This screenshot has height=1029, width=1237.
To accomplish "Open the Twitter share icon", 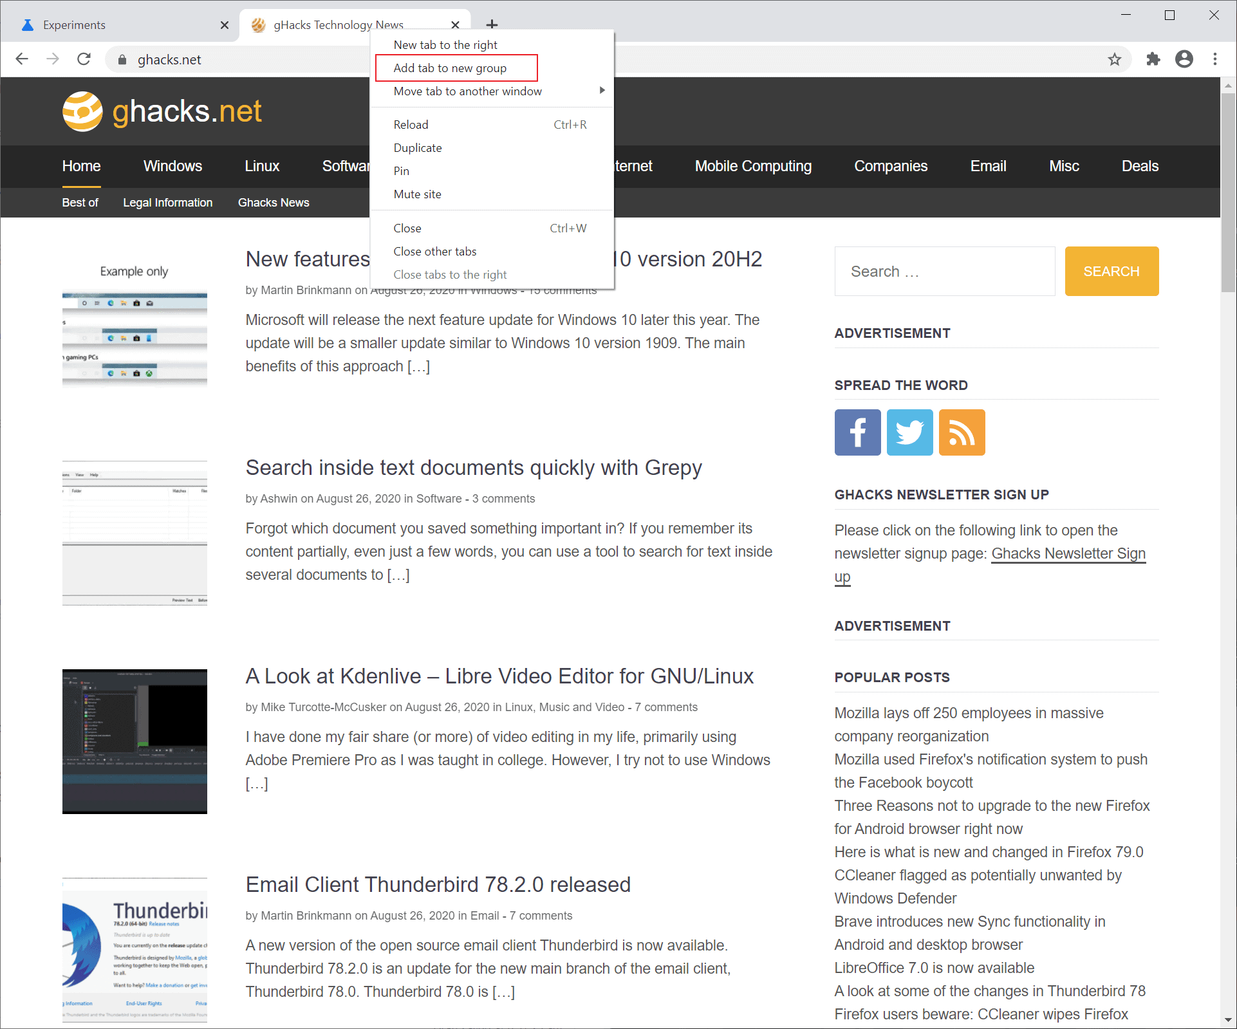I will (x=909, y=432).
